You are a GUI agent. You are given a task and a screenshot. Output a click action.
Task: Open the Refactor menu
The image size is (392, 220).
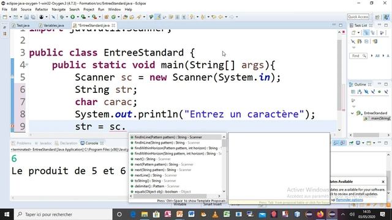click(42, 10)
